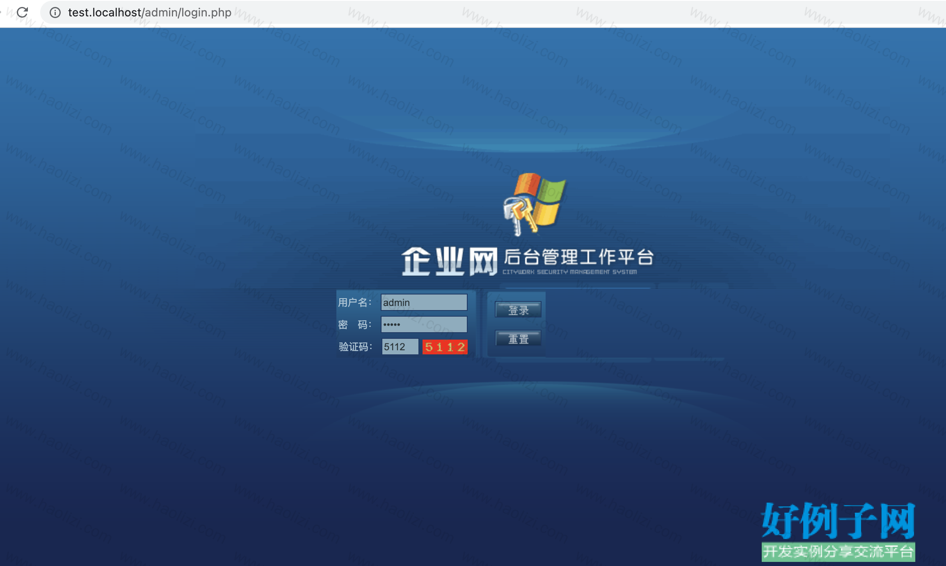Click the Windows flag and keys logo
Screen dimensions: 946x566
point(534,204)
